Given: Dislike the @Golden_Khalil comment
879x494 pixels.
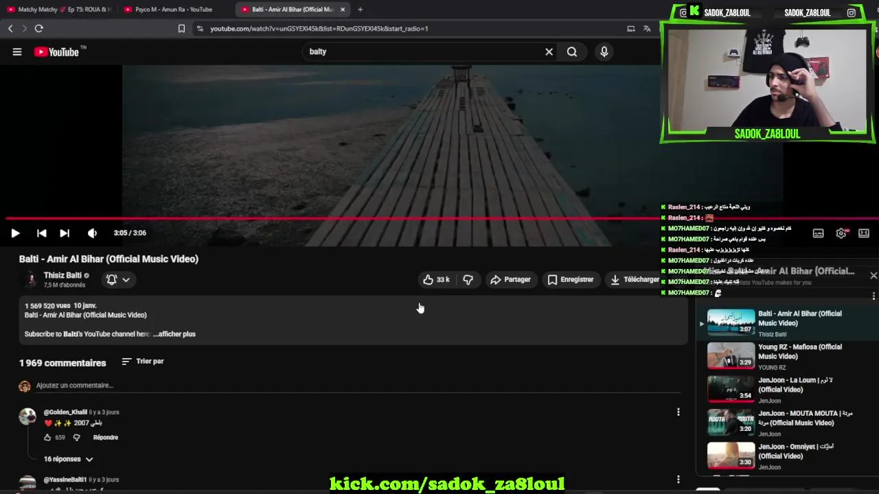Looking at the screenshot, I should [x=76, y=438].
